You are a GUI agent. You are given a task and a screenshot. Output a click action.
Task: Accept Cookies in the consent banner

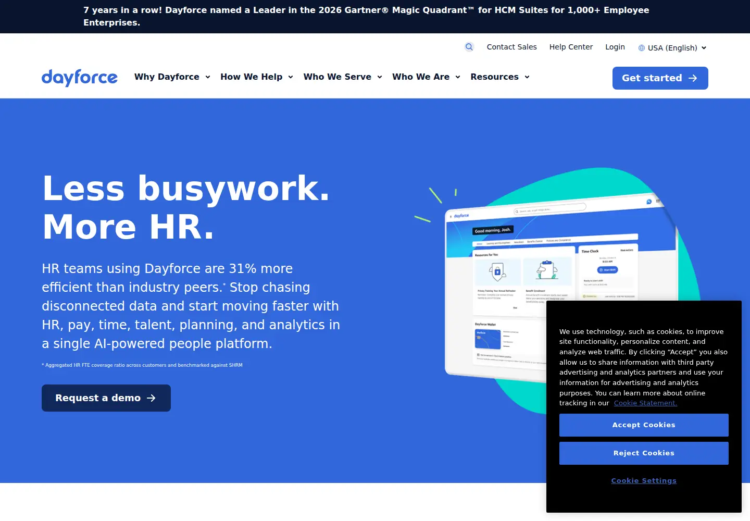pyautogui.click(x=644, y=425)
